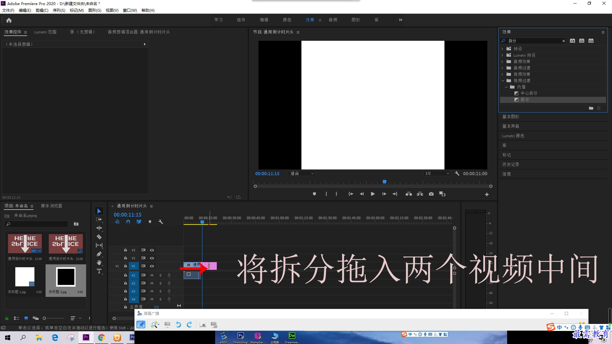
Task: Go to In point in program monitor
Action: [x=351, y=194]
